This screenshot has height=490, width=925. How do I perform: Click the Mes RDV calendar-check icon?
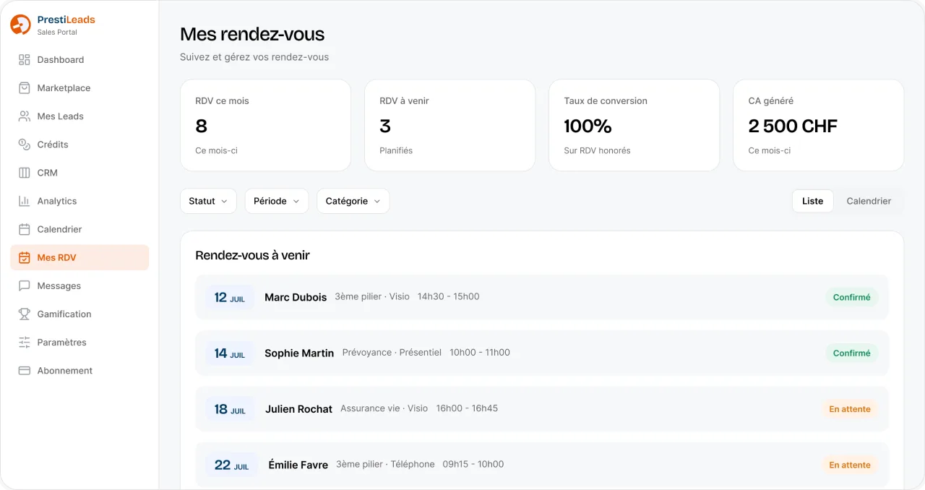[x=24, y=257]
